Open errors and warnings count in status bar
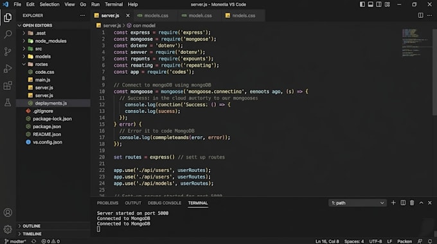 pos(50,241)
